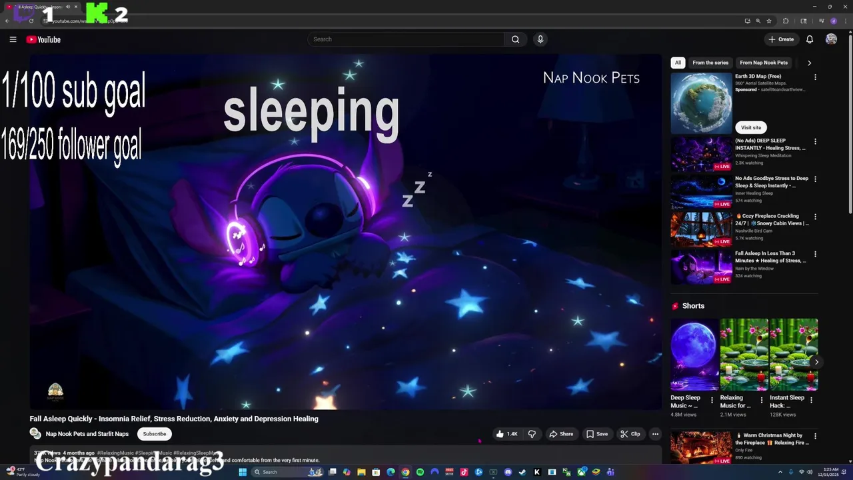Open options for Relaxing Music short
Viewport: 853px width, 480px height.
tap(761, 401)
